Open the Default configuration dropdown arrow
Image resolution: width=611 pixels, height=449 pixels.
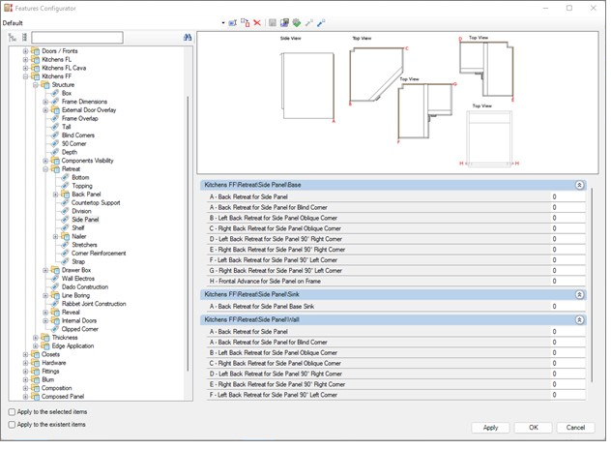(x=222, y=22)
